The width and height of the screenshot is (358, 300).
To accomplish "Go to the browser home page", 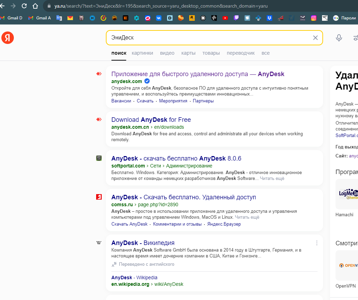I will click(x=35, y=6).
